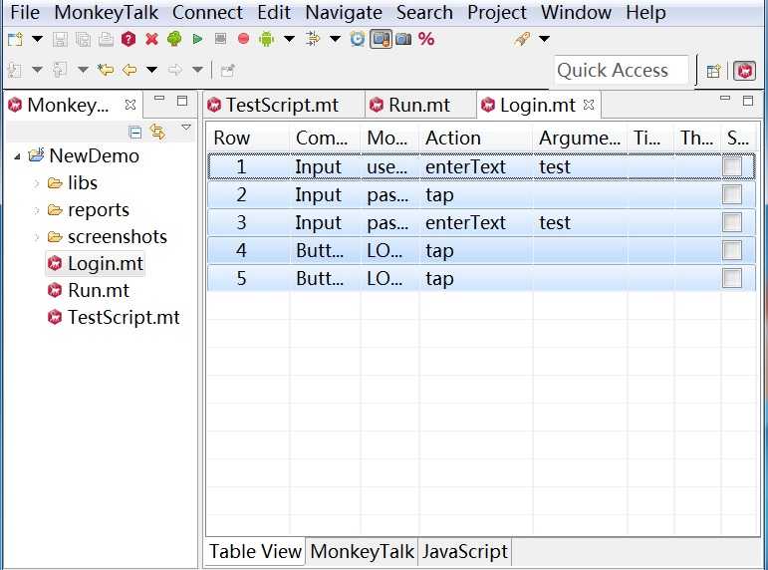Open the MonkeyTalk menu
Viewport: 768px width, 570px height.
[x=107, y=12]
